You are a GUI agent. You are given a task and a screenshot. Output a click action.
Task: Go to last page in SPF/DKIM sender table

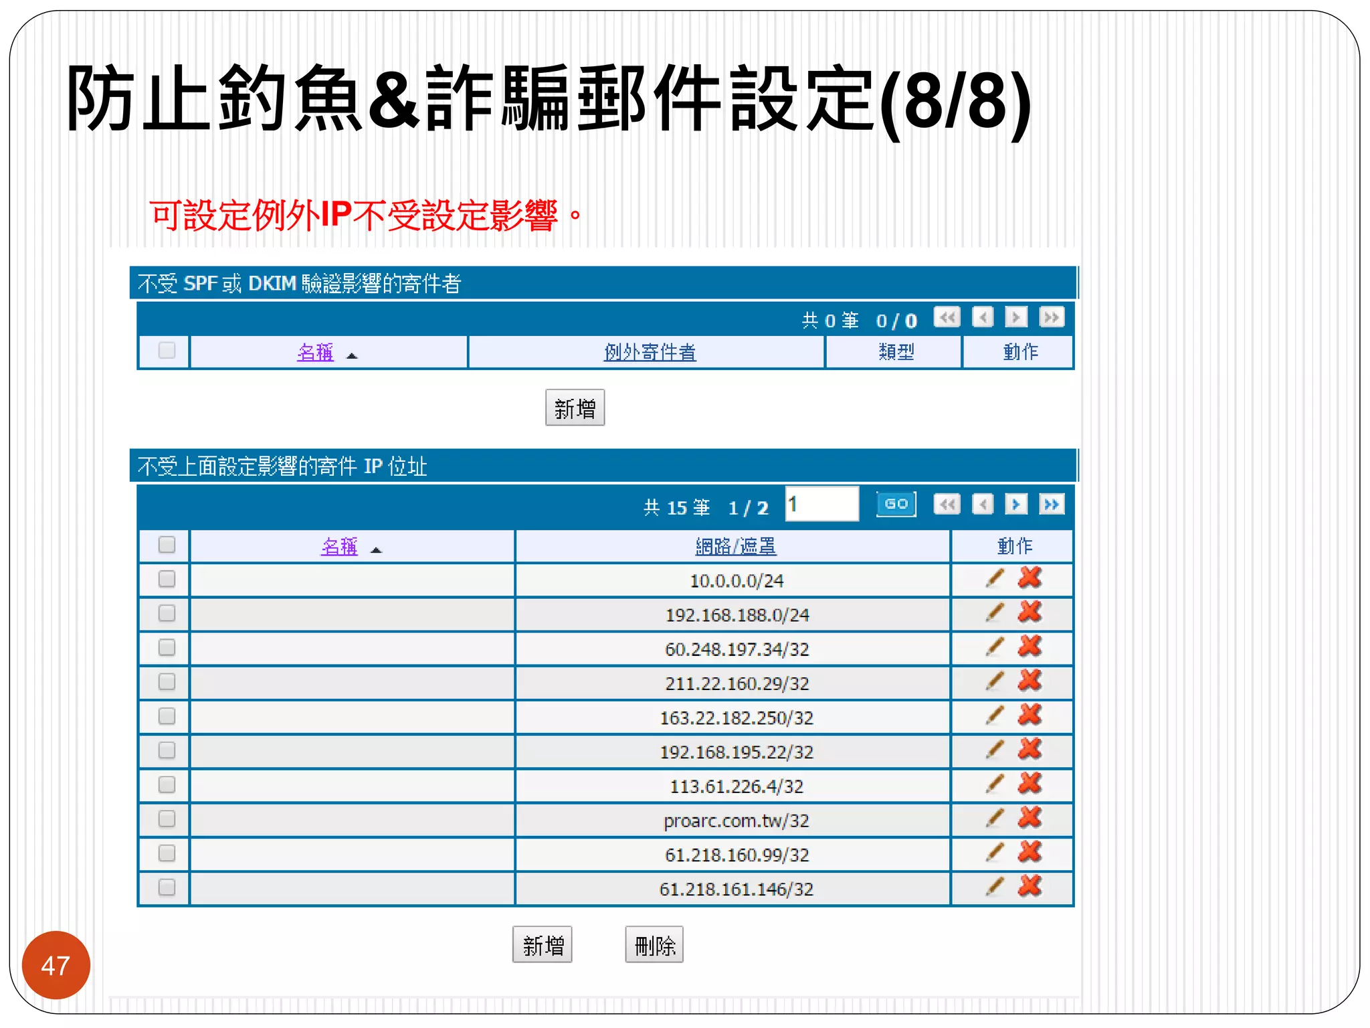[1052, 317]
